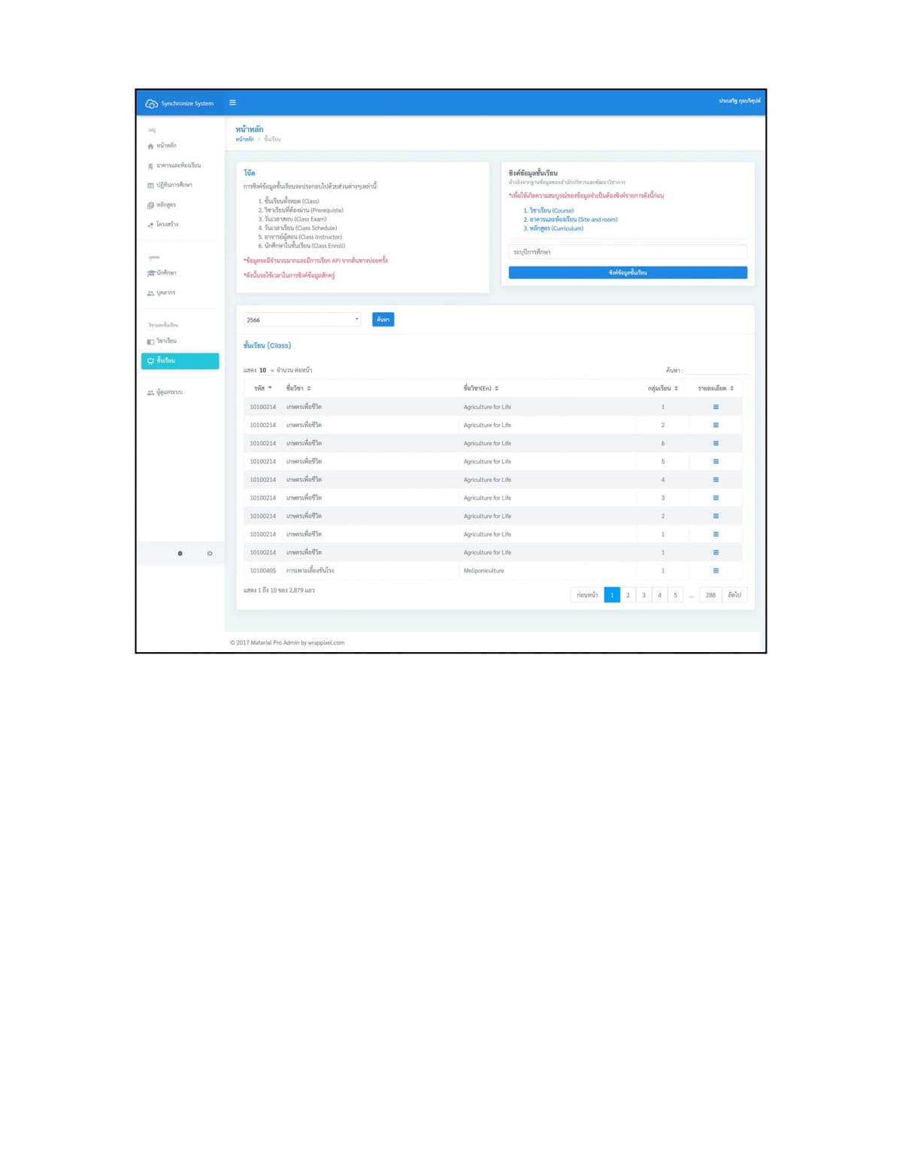Go to the previous page with ก่อนหน้า
902x1168 pixels.
coord(588,595)
